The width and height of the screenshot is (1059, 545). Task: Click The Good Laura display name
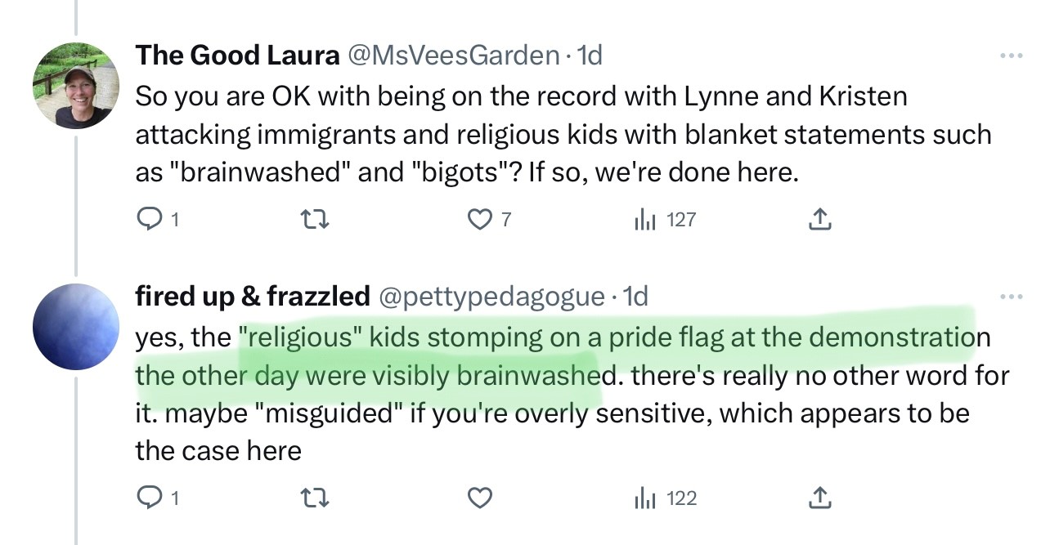(x=237, y=55)
